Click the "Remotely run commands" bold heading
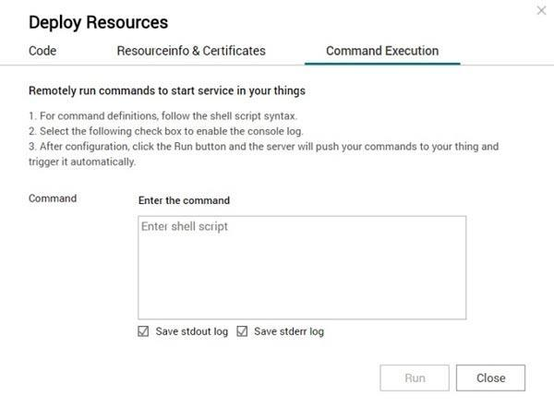This screenshot has height=408, width=554. click(x=166, y=91)
